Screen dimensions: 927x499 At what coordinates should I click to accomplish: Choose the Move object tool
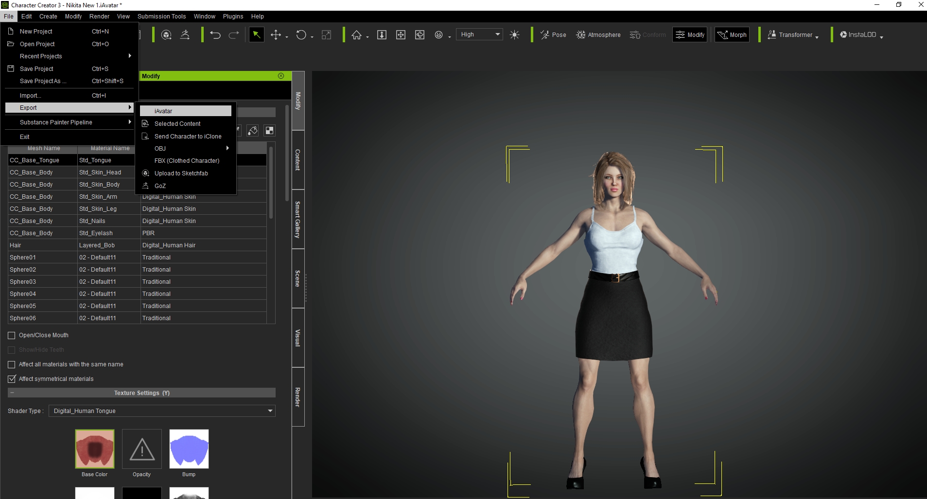(x=276, y=34)
